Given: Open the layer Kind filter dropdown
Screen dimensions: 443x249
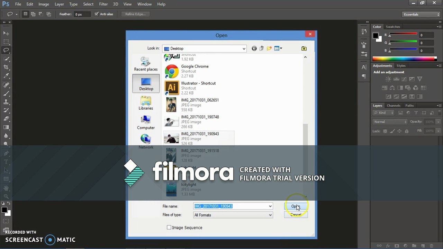Looking at the screenshot, I should tap(383, 113).
